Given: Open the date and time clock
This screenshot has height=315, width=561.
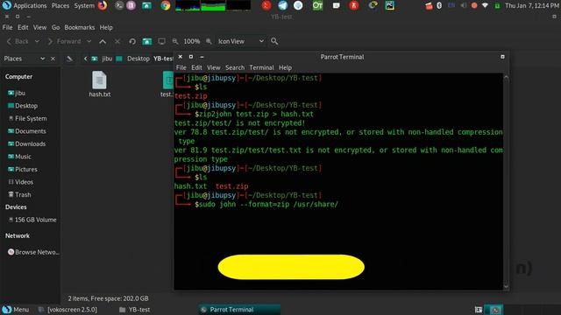Looking at the screenshot, I should 532,6.
